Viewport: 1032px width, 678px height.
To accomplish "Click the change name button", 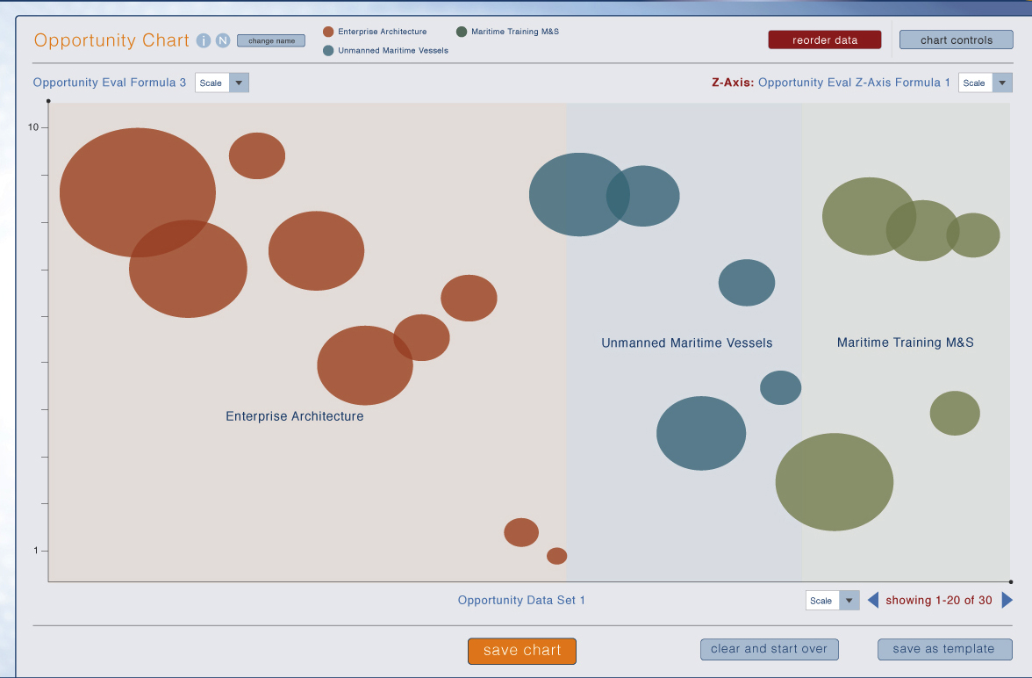I will click(271, 40).
